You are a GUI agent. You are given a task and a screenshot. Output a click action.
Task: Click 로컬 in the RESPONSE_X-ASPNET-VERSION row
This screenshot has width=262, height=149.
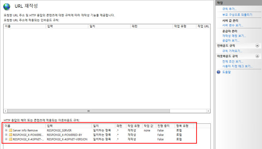pos(179,139)
